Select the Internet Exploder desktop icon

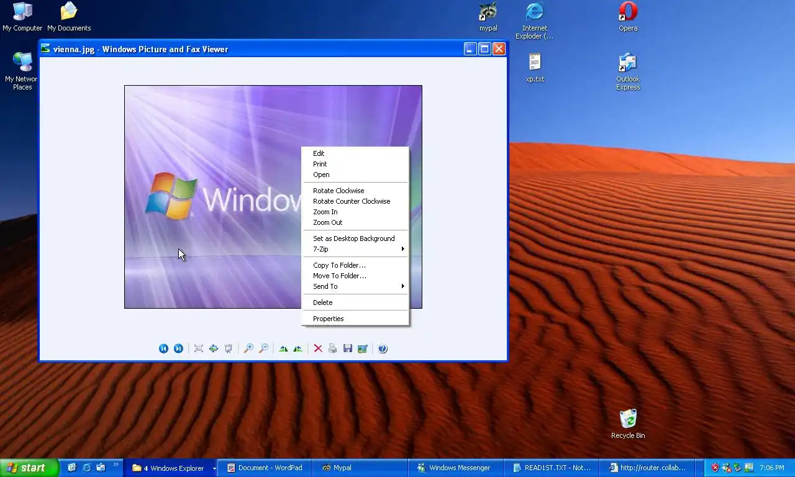coord(535,20)
